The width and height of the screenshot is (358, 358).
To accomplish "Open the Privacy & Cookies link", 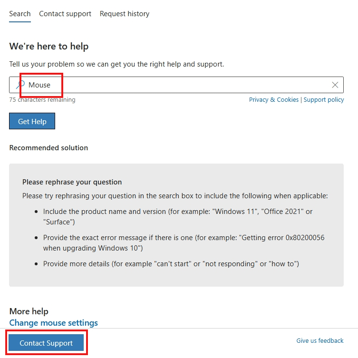I will click(x=273, y=100).
